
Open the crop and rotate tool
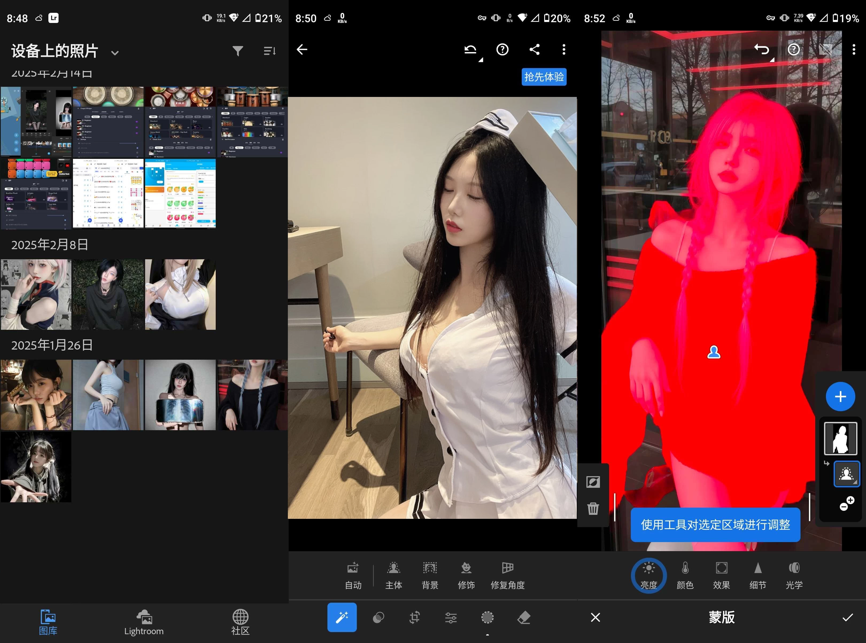(415, 617)
